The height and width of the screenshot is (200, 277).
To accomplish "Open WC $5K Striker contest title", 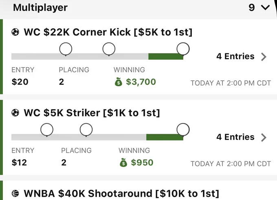I will pyautogui.click(x=92, y=113).
